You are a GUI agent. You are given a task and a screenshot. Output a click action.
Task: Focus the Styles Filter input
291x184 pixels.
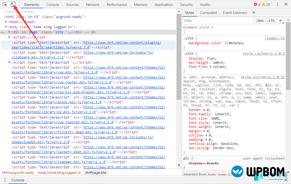(x=218, y=21)
